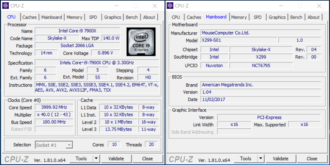
Task: Open Mainboard tab in left CPU-Z window
Action: tap(52, 17)
